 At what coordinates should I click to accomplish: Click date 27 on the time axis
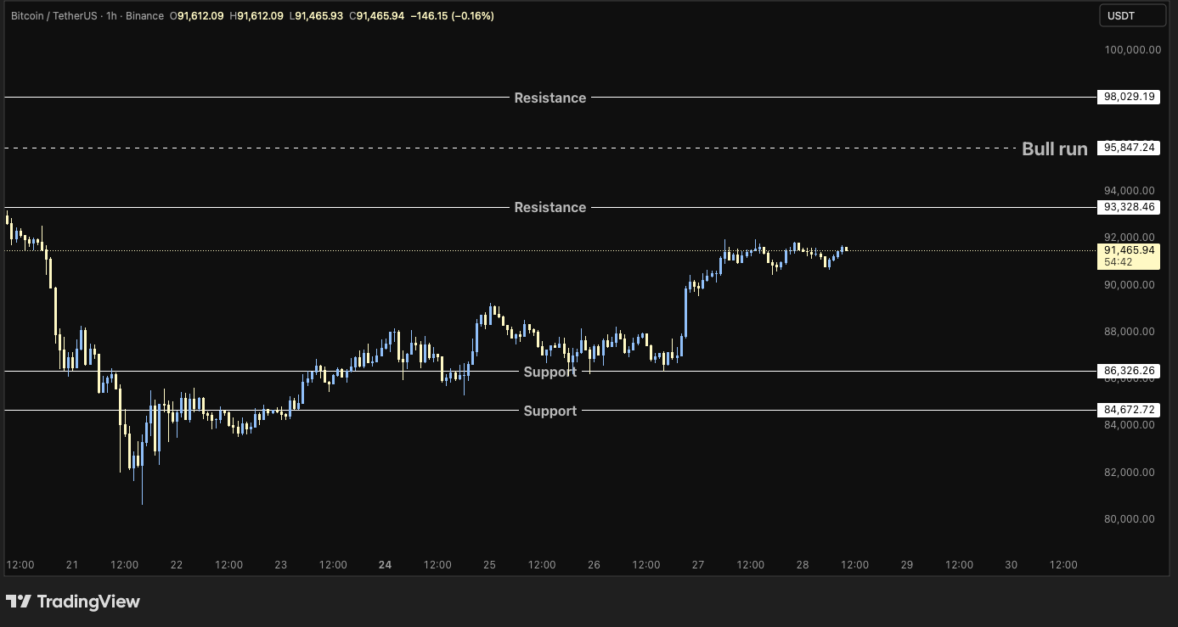point(698,564)
